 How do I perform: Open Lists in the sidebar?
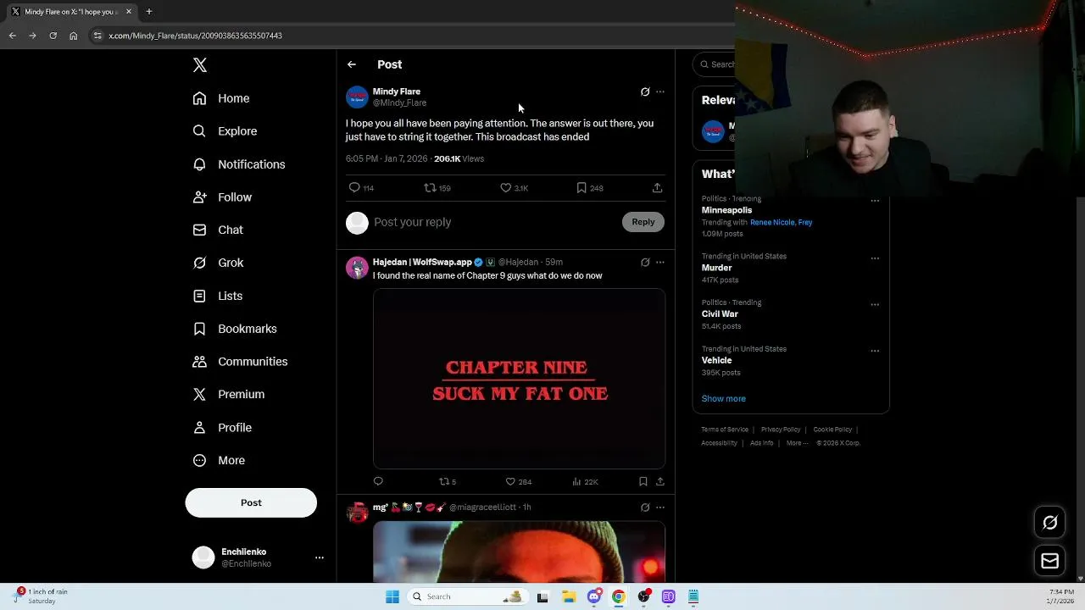[218, 296]
